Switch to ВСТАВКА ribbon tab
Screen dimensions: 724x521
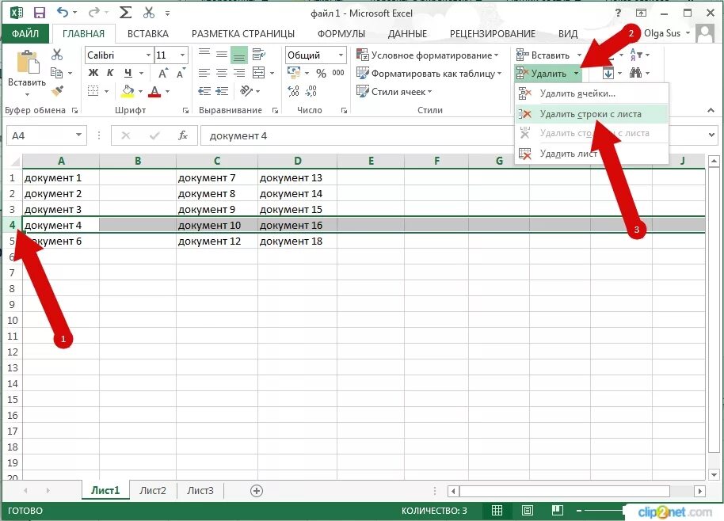[148, 34]
